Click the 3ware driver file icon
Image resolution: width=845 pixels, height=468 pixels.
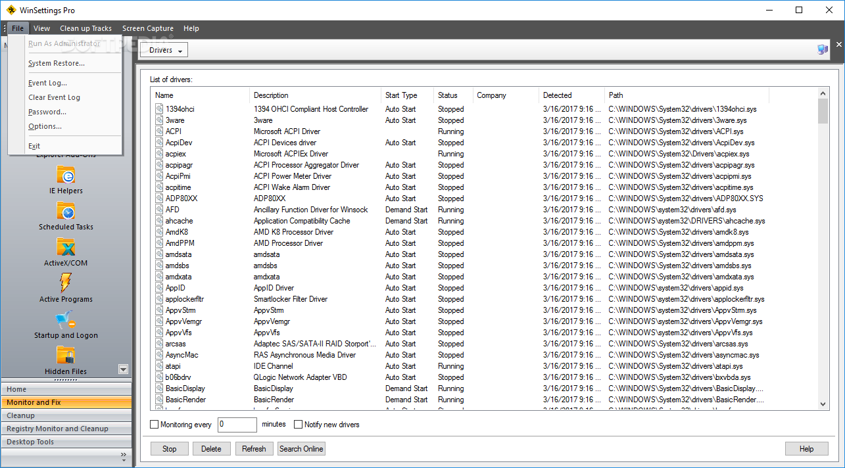pos(159,120)
